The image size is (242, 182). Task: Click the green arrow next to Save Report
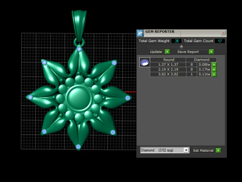(211, 52)
